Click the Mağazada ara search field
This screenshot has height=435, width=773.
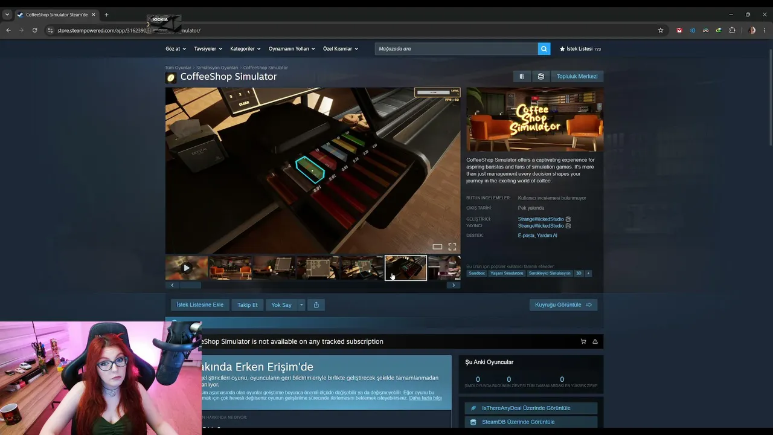[456, 49]
